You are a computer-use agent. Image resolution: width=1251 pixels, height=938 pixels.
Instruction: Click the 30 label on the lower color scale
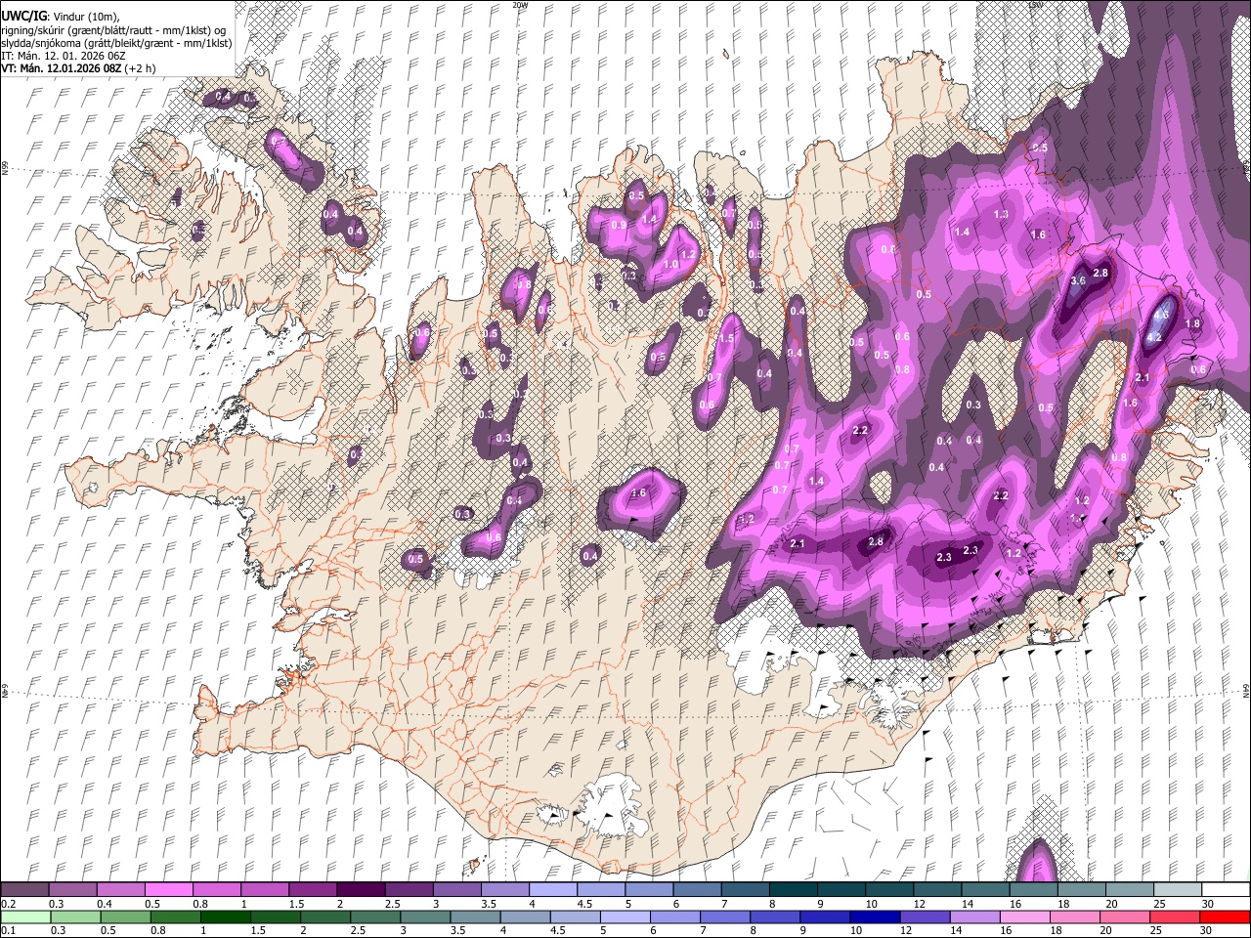click(x=1208, y=931)
